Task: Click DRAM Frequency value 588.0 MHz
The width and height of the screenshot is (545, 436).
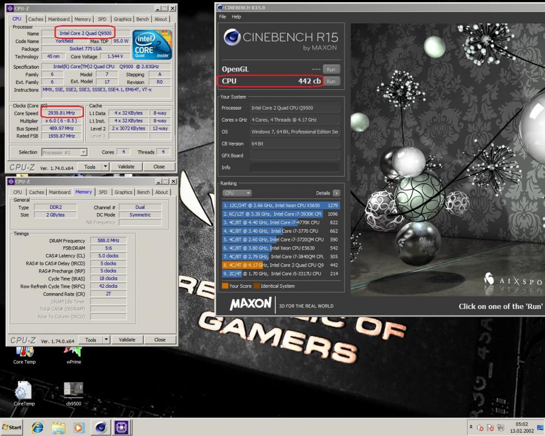Action: (x=108, y=240)
